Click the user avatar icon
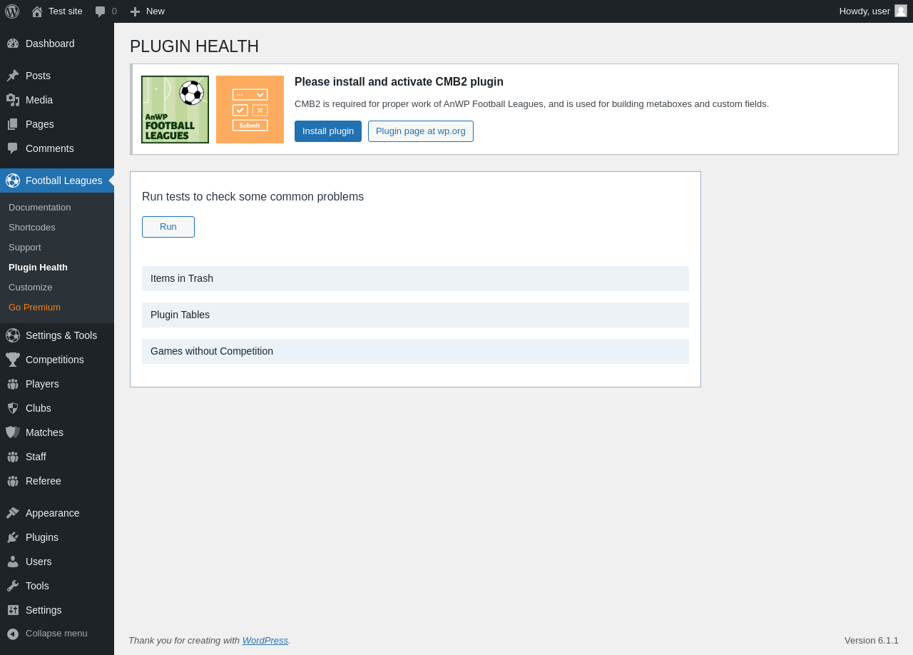 click(x=901, y=11)
